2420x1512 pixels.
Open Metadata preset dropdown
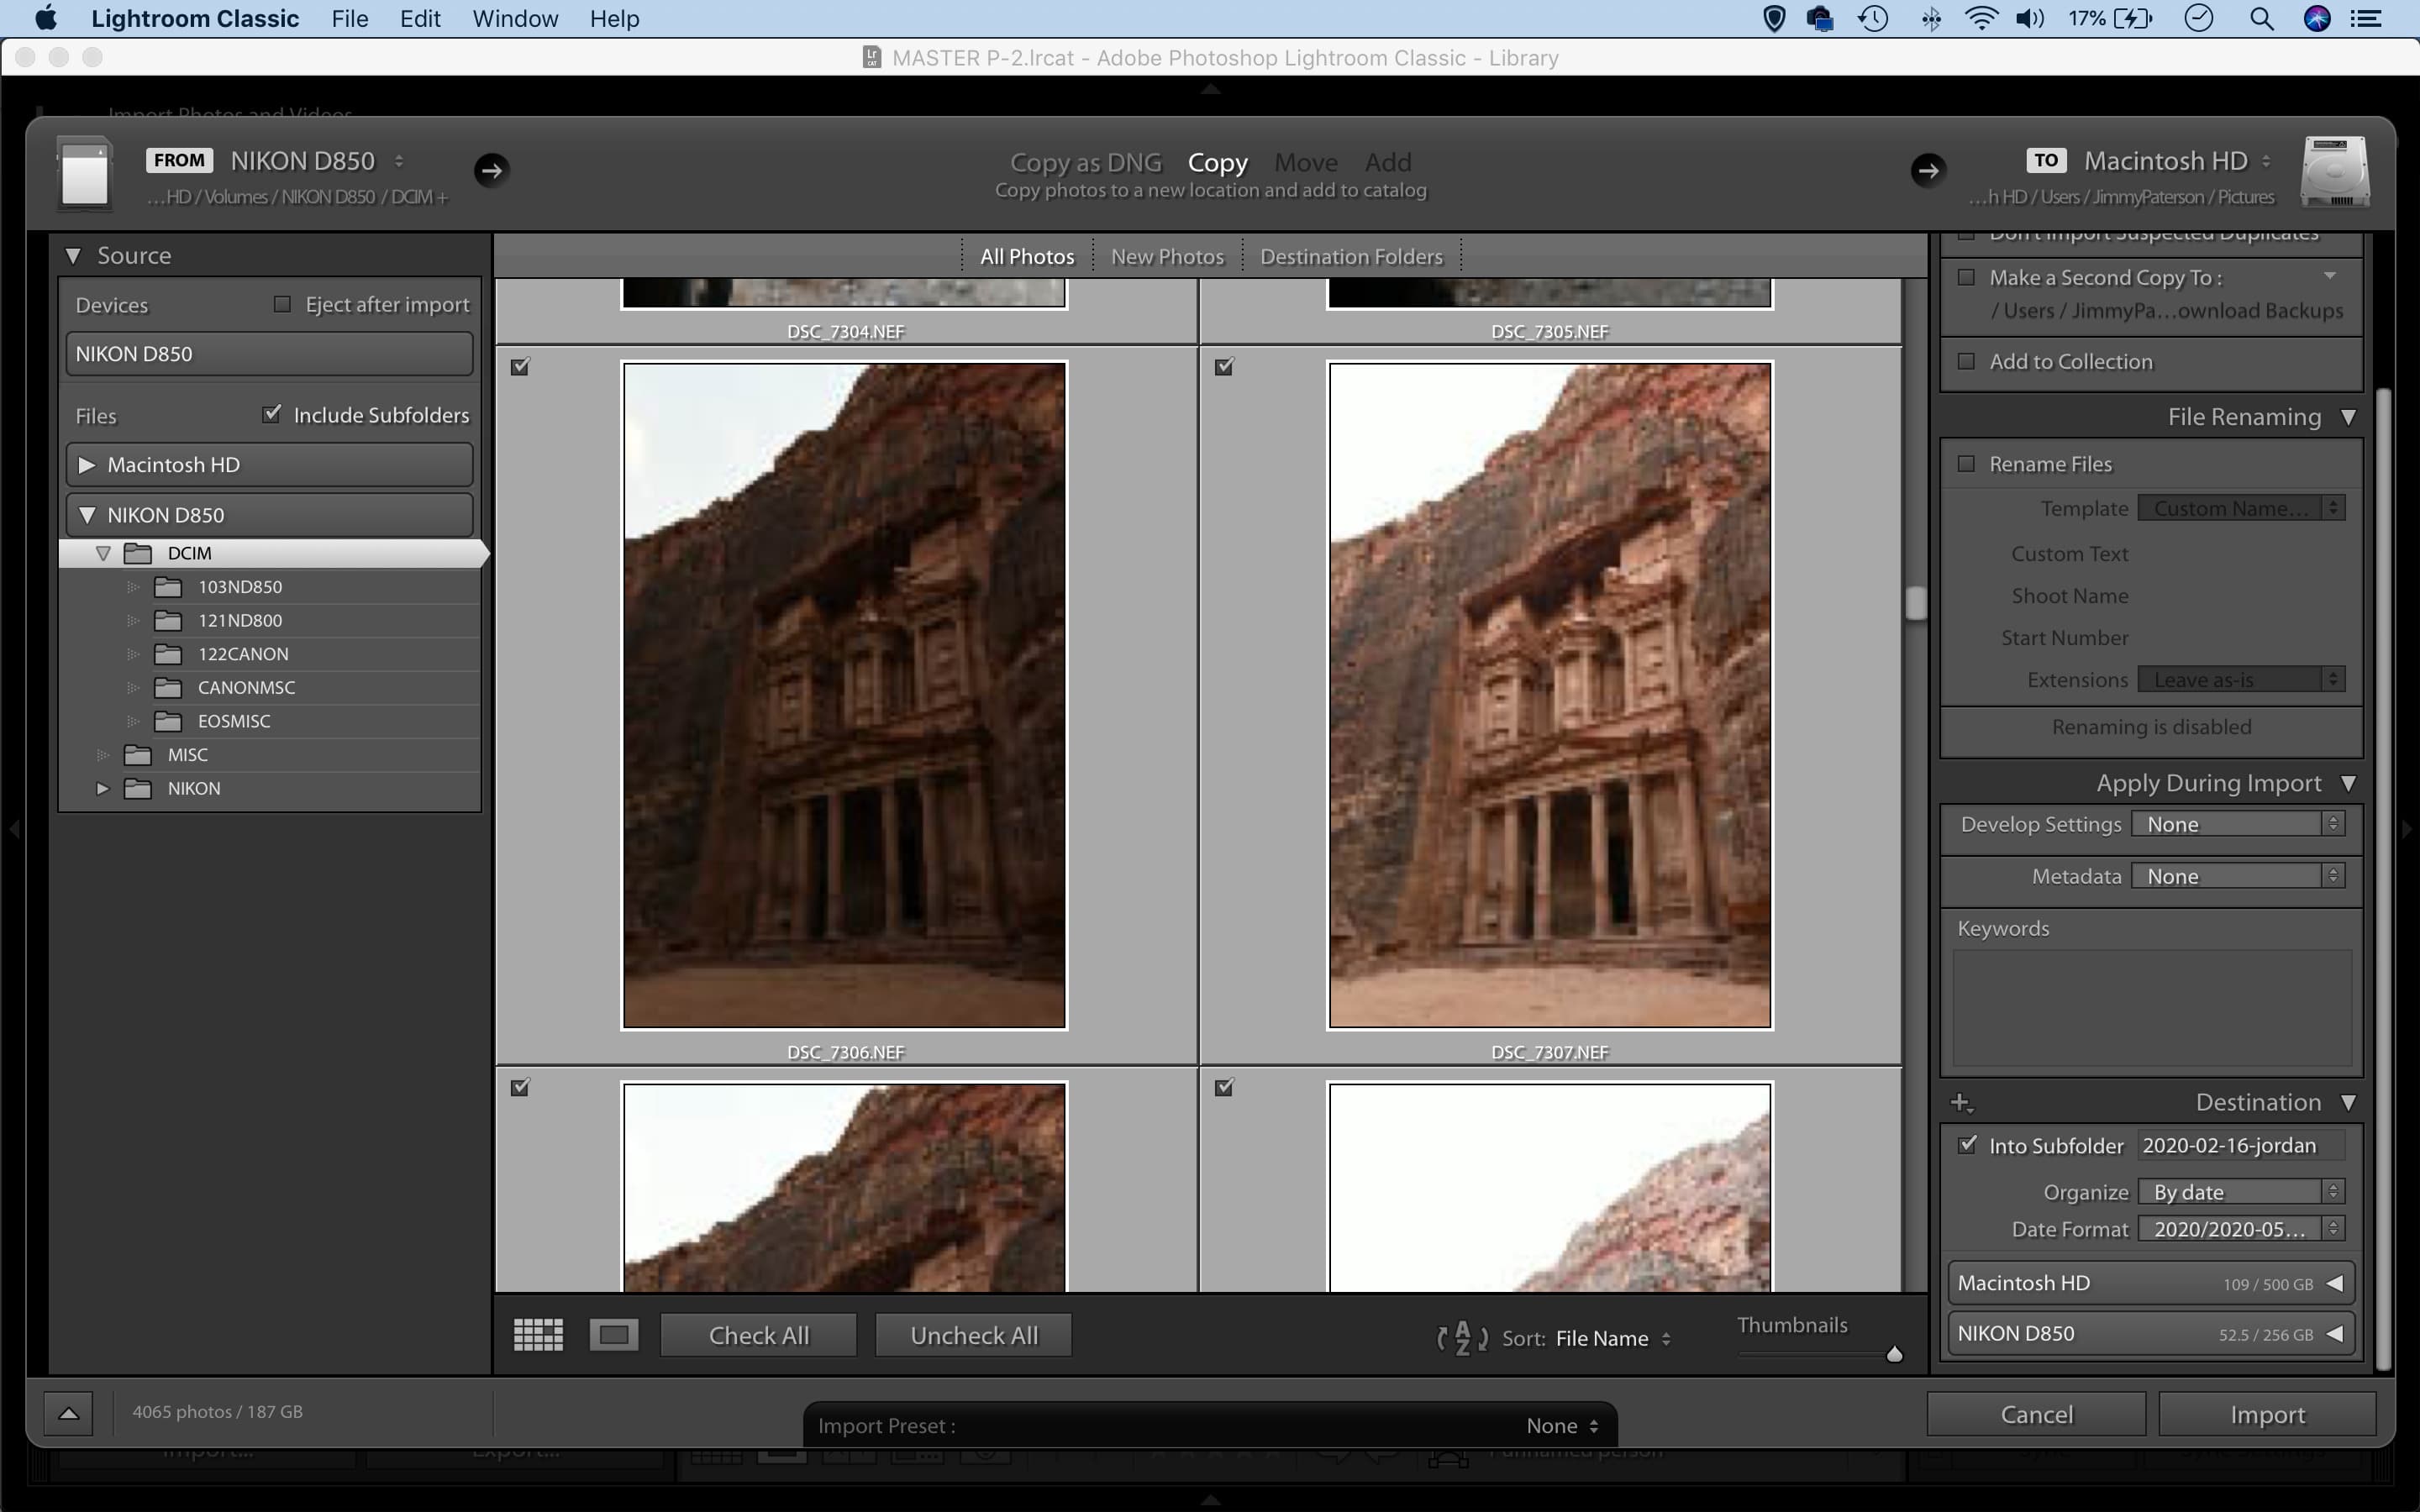point(2238,876)
